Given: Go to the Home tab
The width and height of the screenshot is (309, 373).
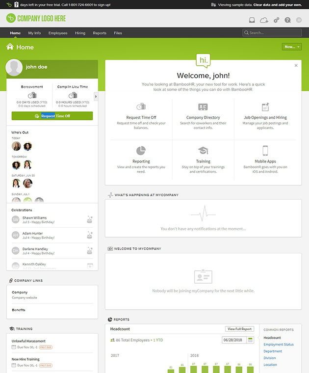Looking at the screenshot, I should click(x=15, y=33).
